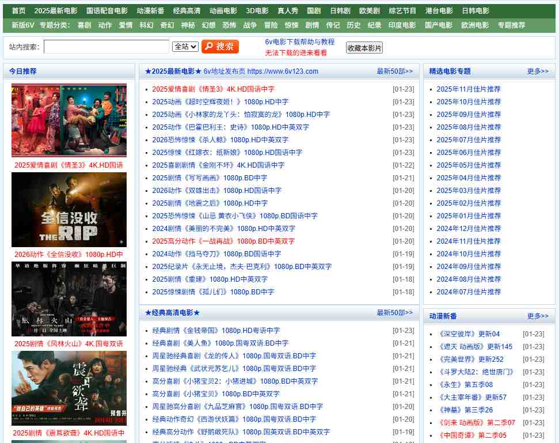Image resolution: width=559 pixels, height=443 pixels.
Task: Click 更多>> in the 精选电影专题 panel
Action: 538,71
